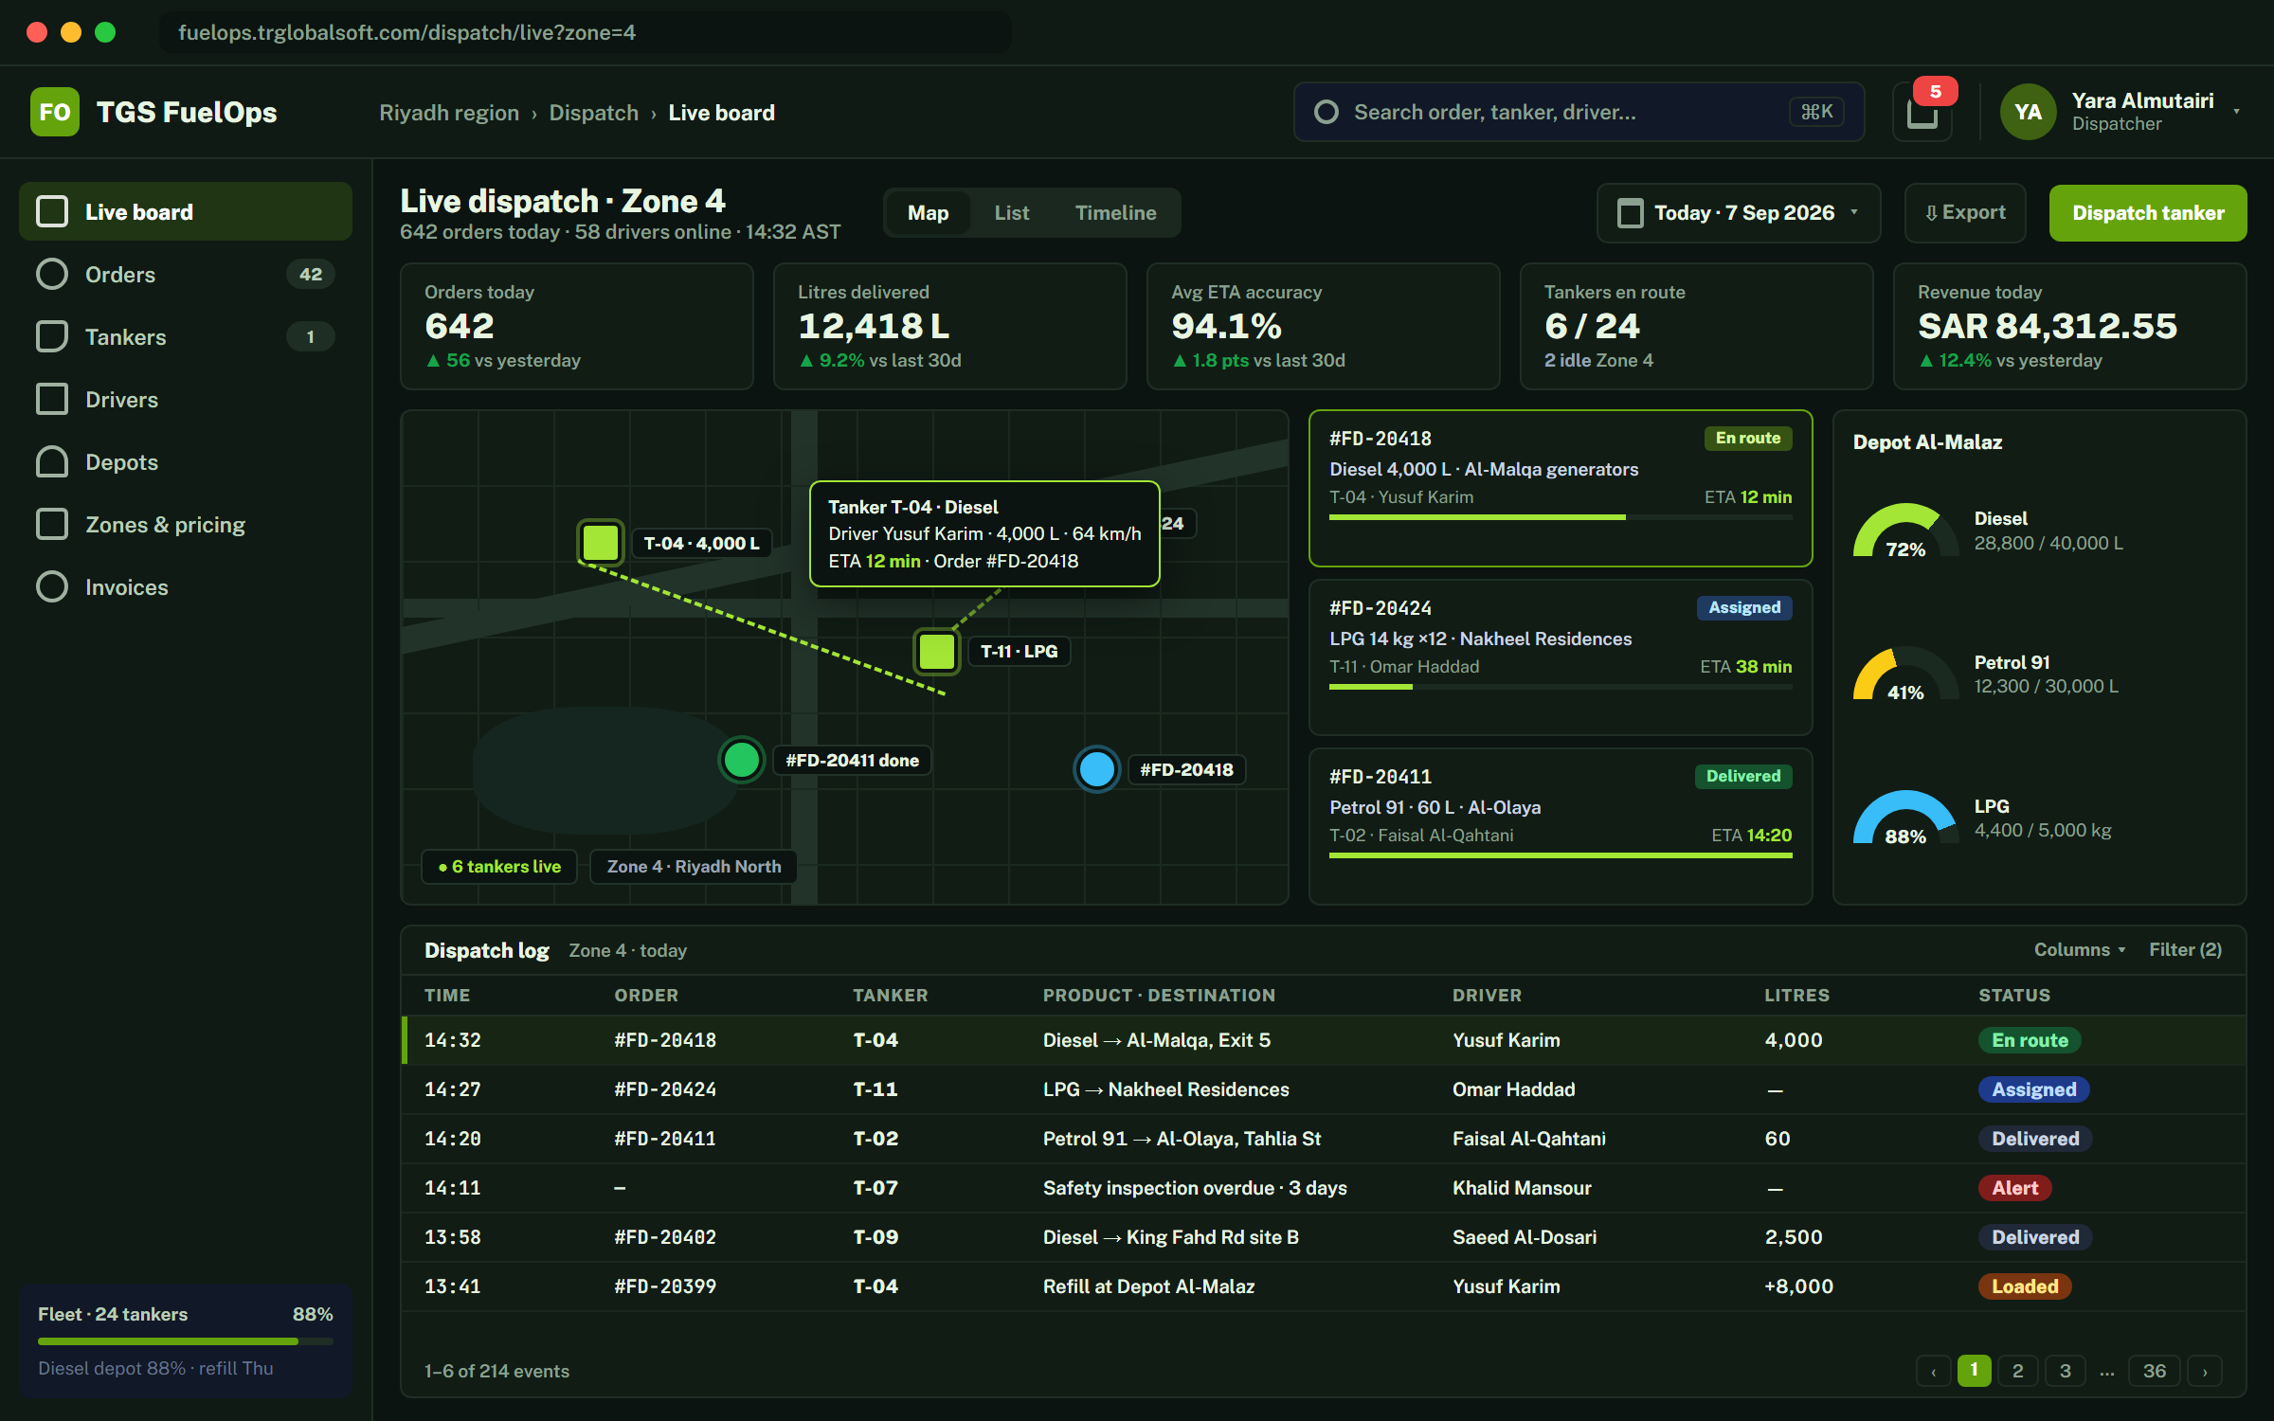This screenshot has width=2274, height=1421.
Task: Go to page 36 of dispatch log
Action: coord(2154,1371)
